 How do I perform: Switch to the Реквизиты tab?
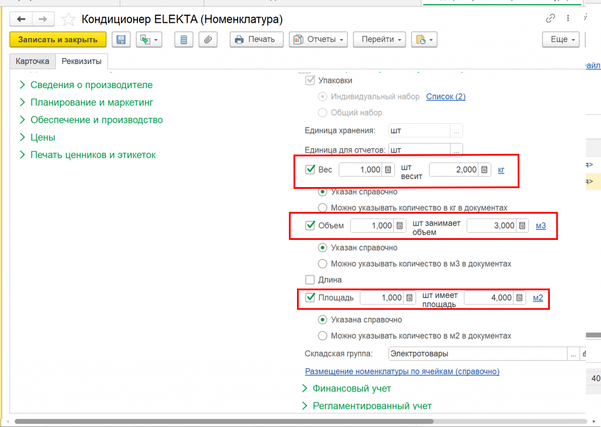tap(82, 61)
